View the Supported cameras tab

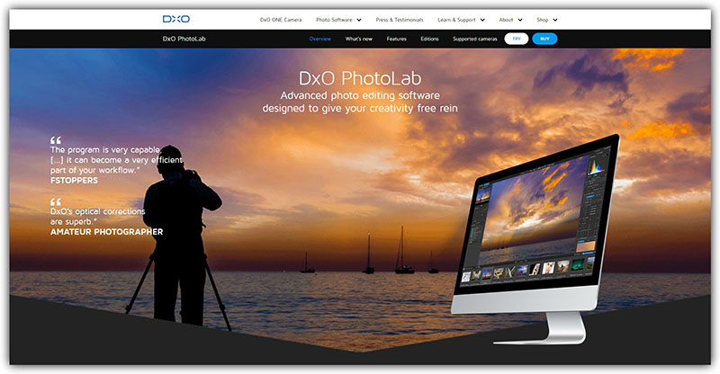coord(473,39)
